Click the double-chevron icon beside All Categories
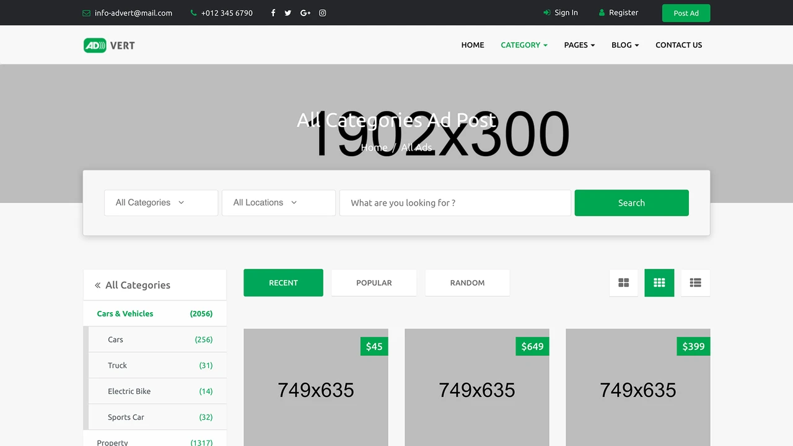The image size is (793, 446). point(97,286)
